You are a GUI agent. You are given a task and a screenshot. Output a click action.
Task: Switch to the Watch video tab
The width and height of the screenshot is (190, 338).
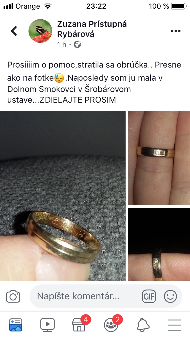pyautogui.click(x=47, y=325)
